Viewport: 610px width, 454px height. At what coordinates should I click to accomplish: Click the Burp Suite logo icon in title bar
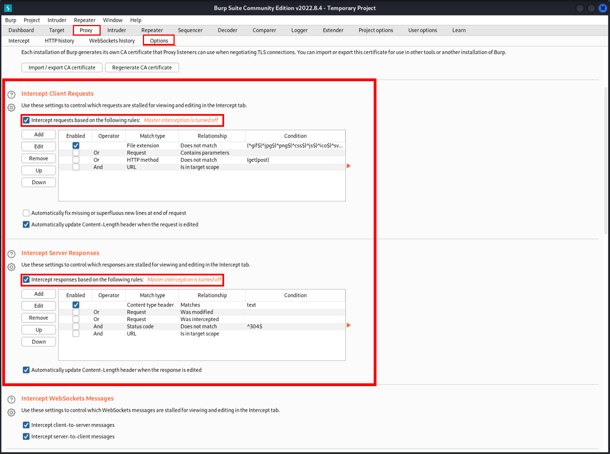tap(8, 8)
